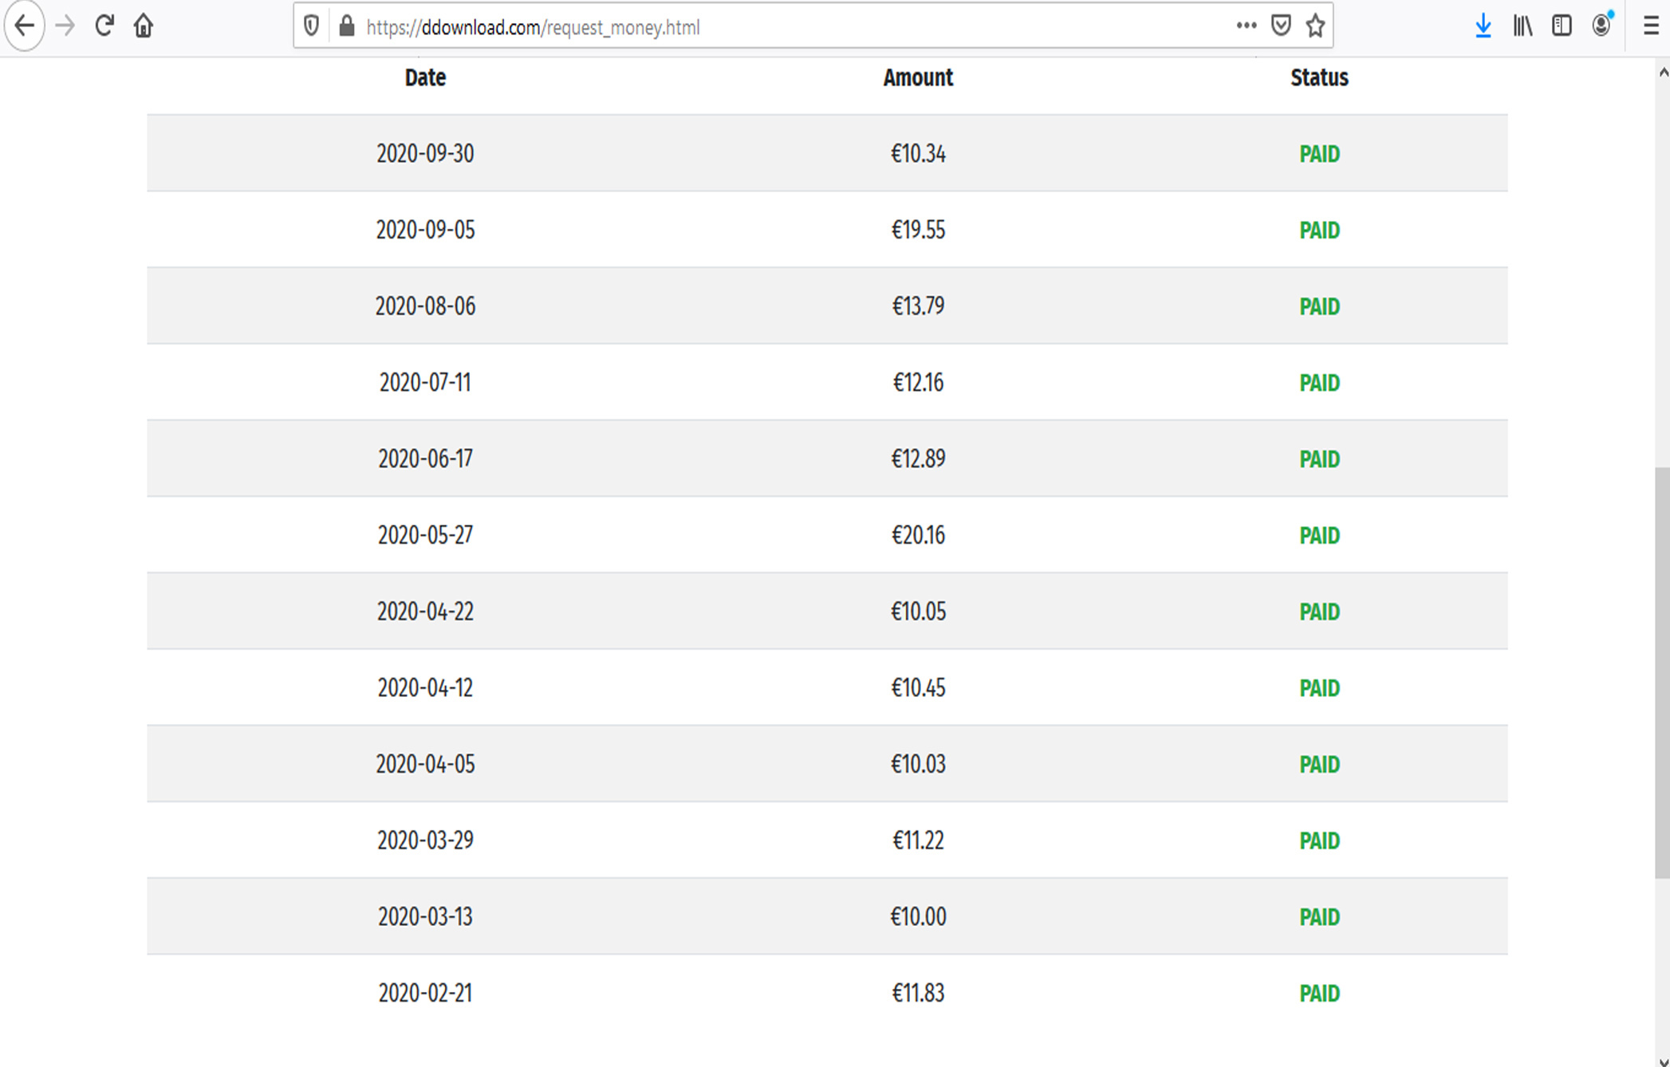1670x1067 pixels.
Task: Click amount €10.00
Action: (918, 917)
